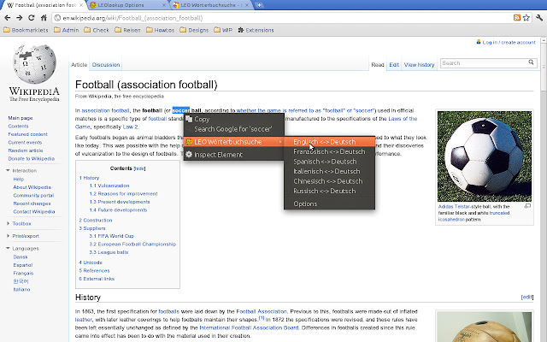Image resolution: width=547 pixels, height=342 pixels.
Task: Click the Football Association link in History
Action: pos(262,311)
